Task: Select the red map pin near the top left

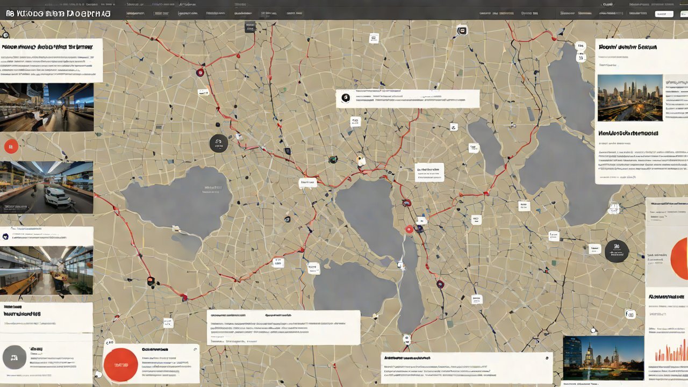Action: pos(200,72)
